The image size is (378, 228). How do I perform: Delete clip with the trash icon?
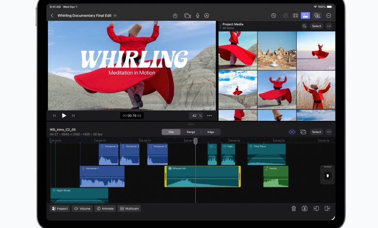point(294,209)
